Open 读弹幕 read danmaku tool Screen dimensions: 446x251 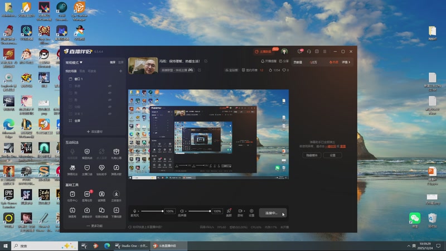[x=101, y=196]
